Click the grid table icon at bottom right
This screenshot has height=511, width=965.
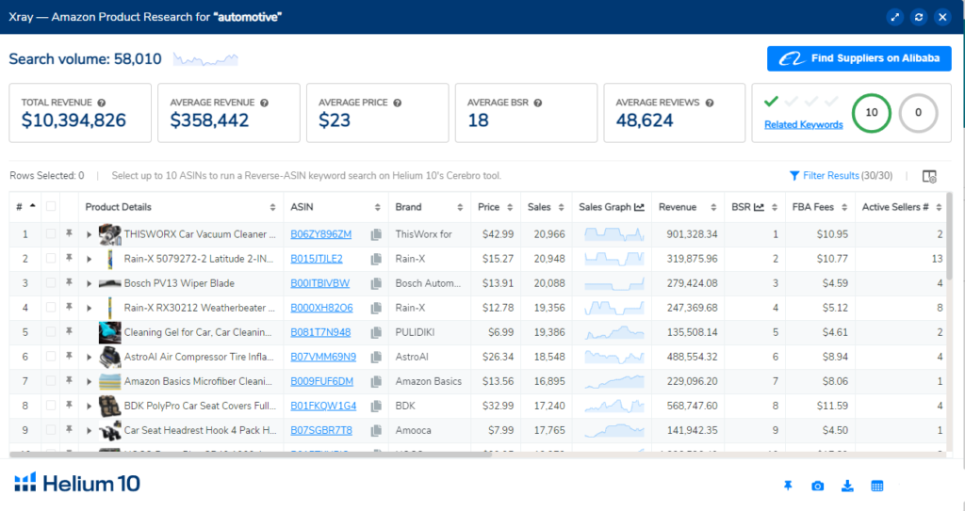(877, 486)
